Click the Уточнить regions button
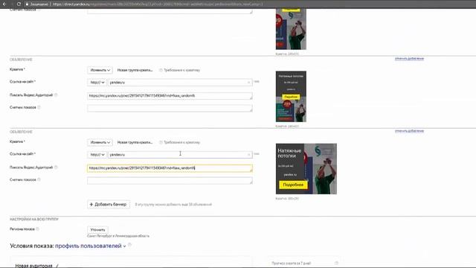Viewport: 476px width, 268px height. [97, 230]
